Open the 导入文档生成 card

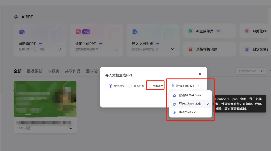[153, 40]
